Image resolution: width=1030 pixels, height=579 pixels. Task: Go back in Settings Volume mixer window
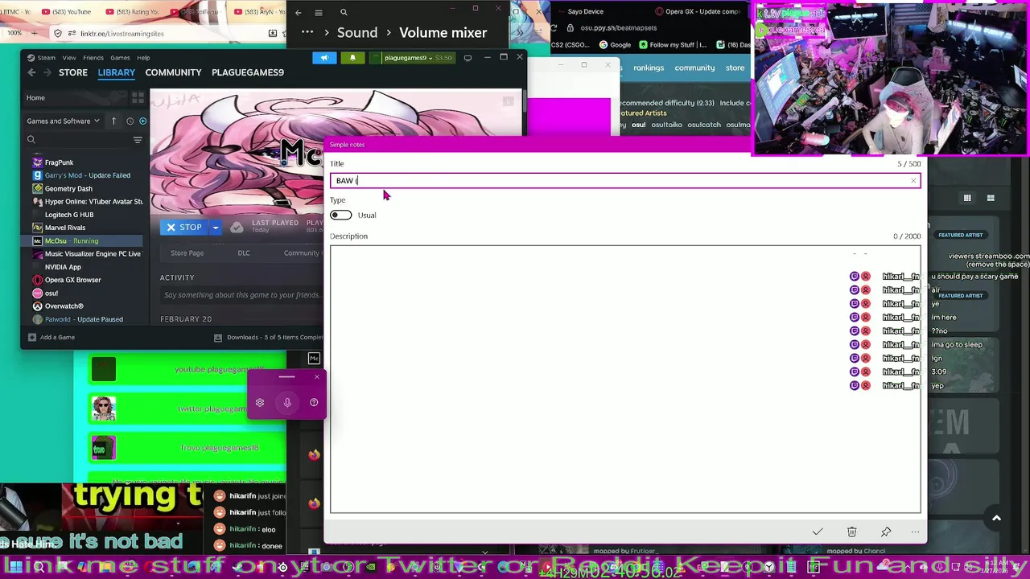(x=299, y=12)
